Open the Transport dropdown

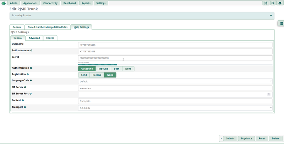(x=175, y=108)
